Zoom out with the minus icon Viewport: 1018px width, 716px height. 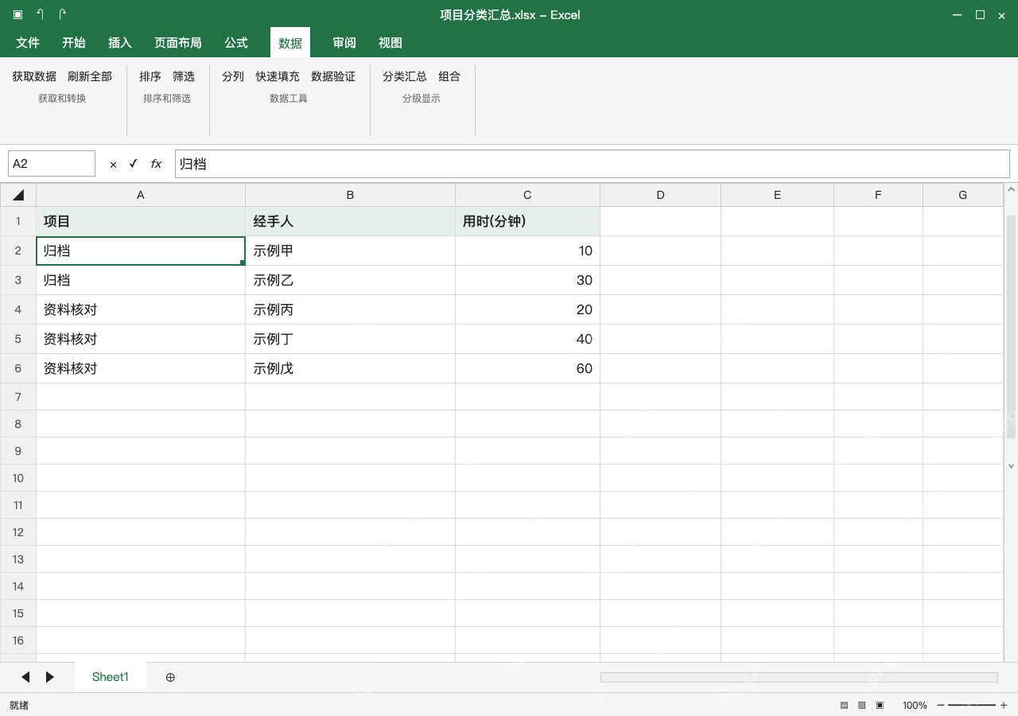[x=941, y=705]
